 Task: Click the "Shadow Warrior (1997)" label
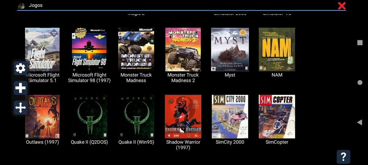[x=183, y=145]
